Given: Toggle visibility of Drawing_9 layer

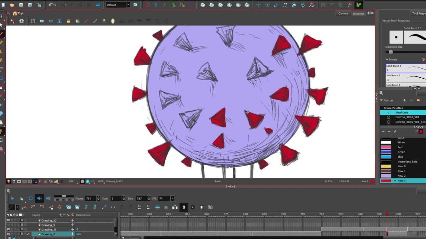Looking at the screenshot, I should click(x=8, y=225).
